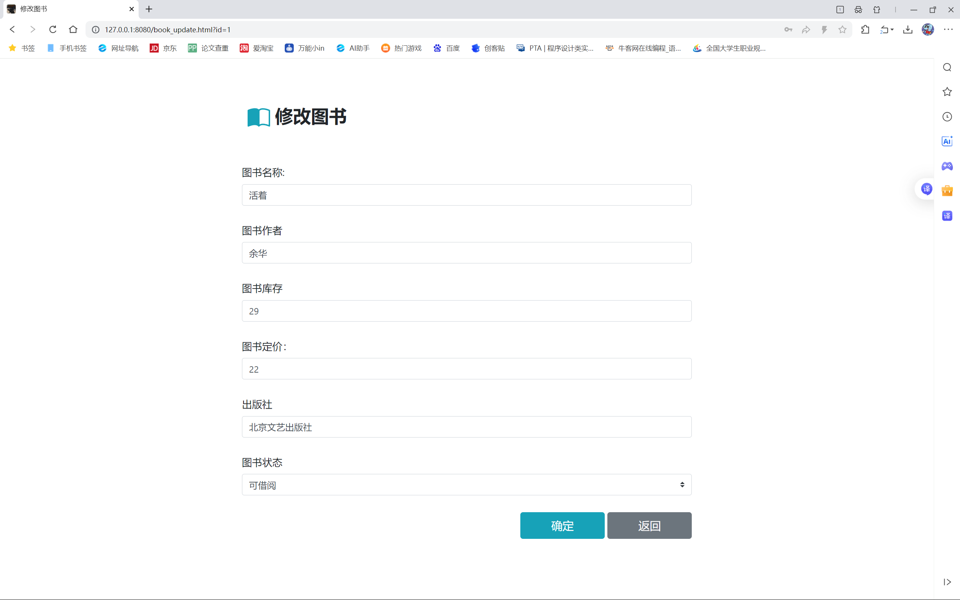Open a new browser tab
The image size is (960, 600).
coord(149,9)
